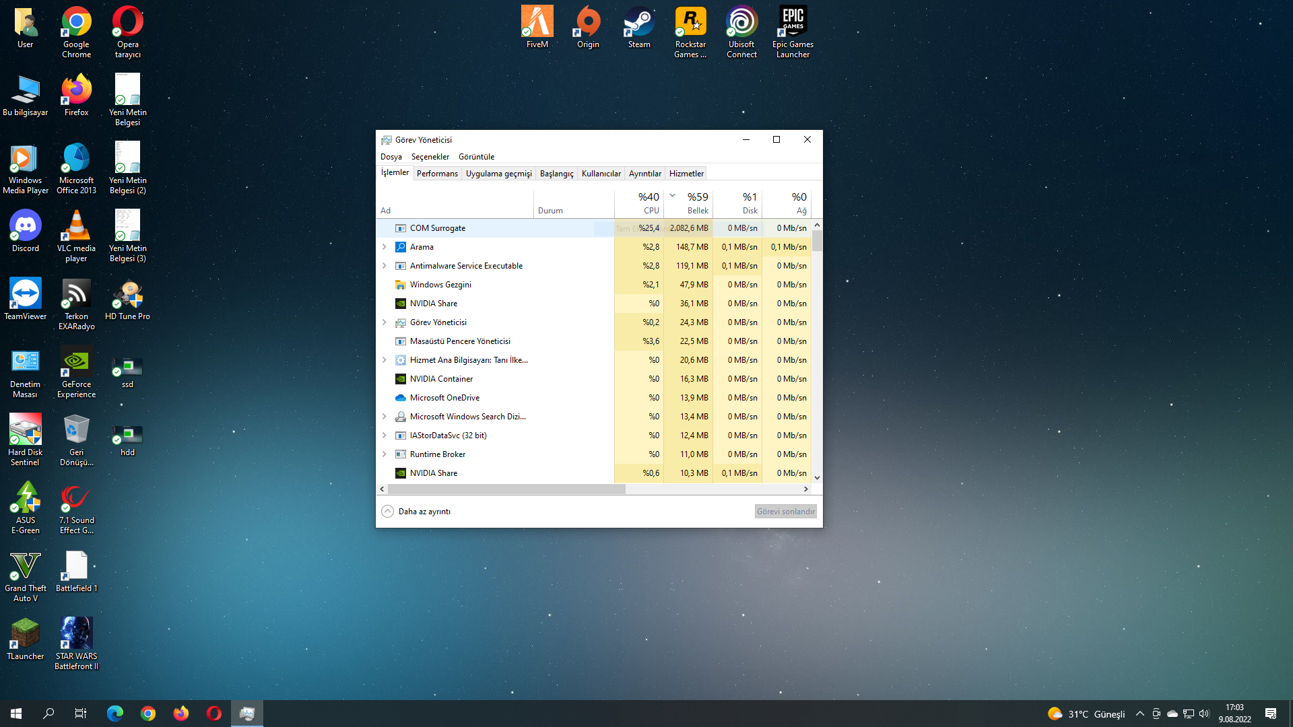
Task: Click the horizontal scrollbar thumb
Action: pyautogui.click(x=506, y=489)
